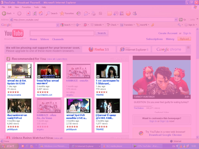Go to YouTube Home tab
Screen dimensions: 199x149
[x=33, y=39]
